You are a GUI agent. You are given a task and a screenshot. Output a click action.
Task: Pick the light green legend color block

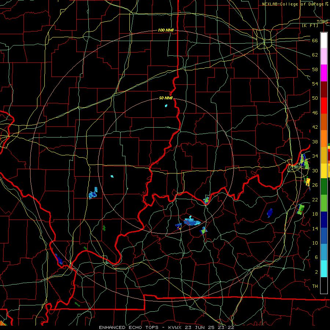pos(324,203)
